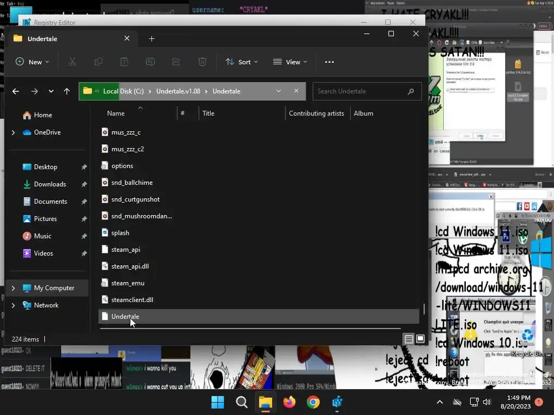Screen dimensions: 554x415
Task: Click Undertale.v1.08 breadcrumb segment
Action: click(x=178, y=91)
